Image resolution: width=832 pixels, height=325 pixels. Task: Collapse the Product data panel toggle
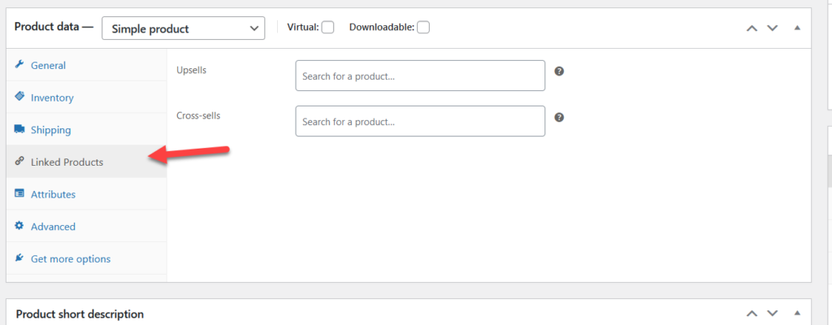tap(797, 28)
